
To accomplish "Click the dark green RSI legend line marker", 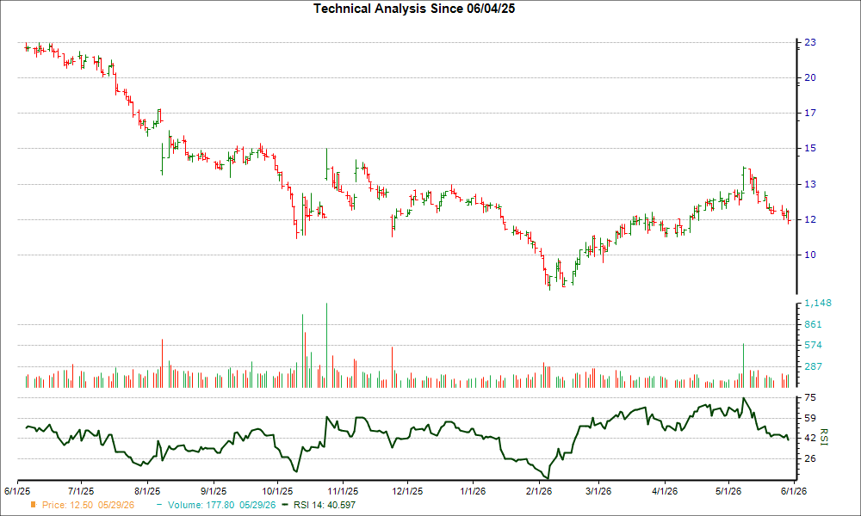I will click(284, 505).
